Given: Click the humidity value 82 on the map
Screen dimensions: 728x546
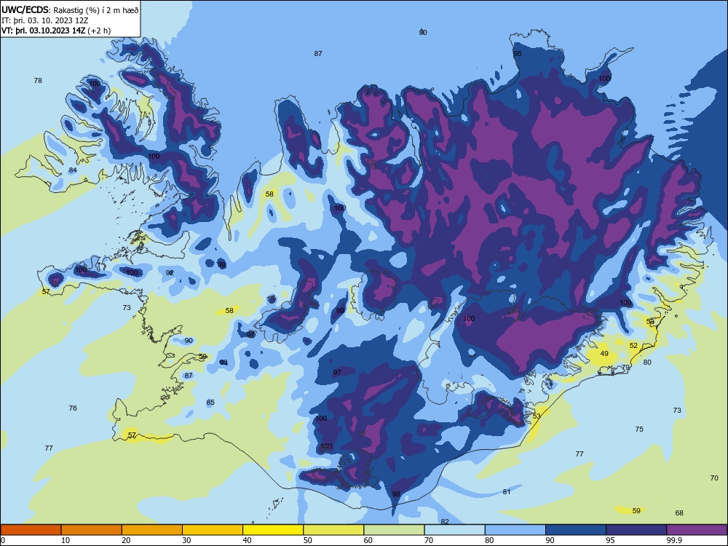Looking at the screenshot, I should 445,522.
